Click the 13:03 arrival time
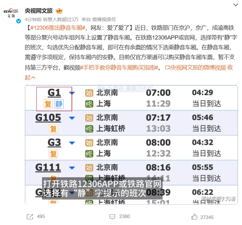242x225 pixels. tap(158, 129)
